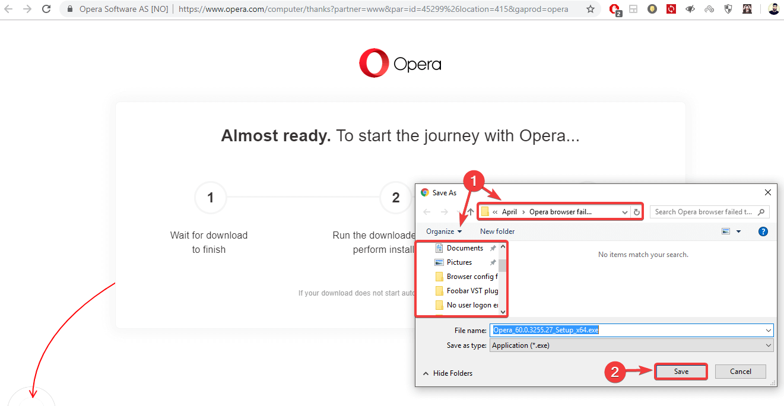The width and height of the screenshot is (784, 406).
Task: Click the dark picture extension icon
Action: [747, 9]
